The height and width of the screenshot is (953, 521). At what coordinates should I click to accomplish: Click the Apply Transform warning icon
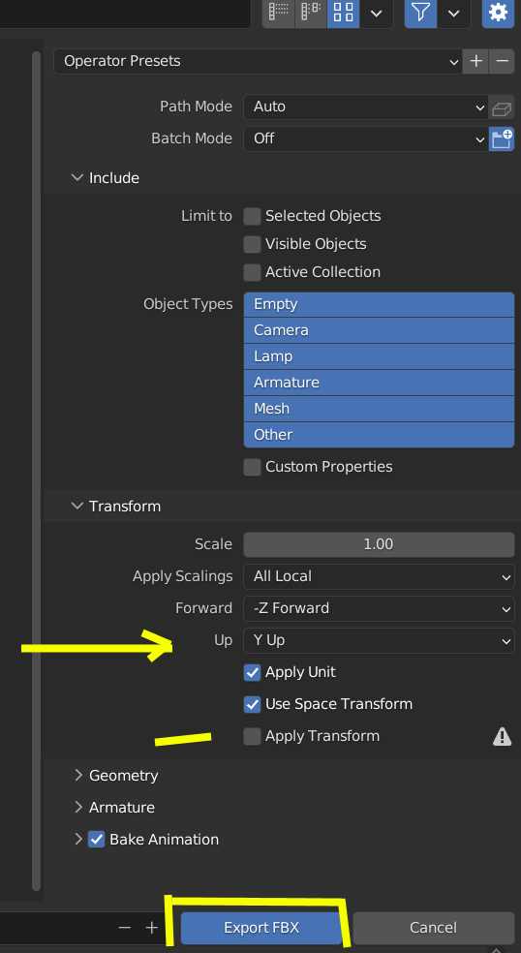click(x=502, y=737)
